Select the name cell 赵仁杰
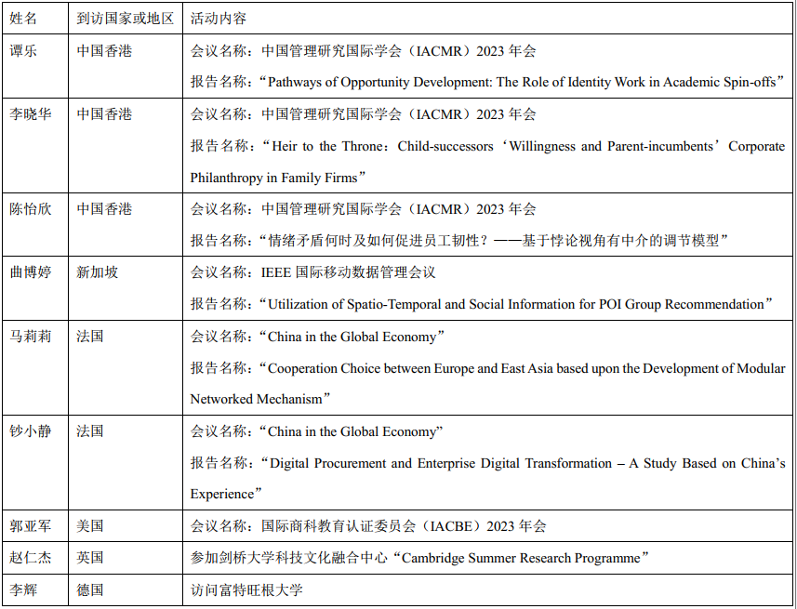Image resolution: width=797 pixels, height=609 pixels. 30,557
